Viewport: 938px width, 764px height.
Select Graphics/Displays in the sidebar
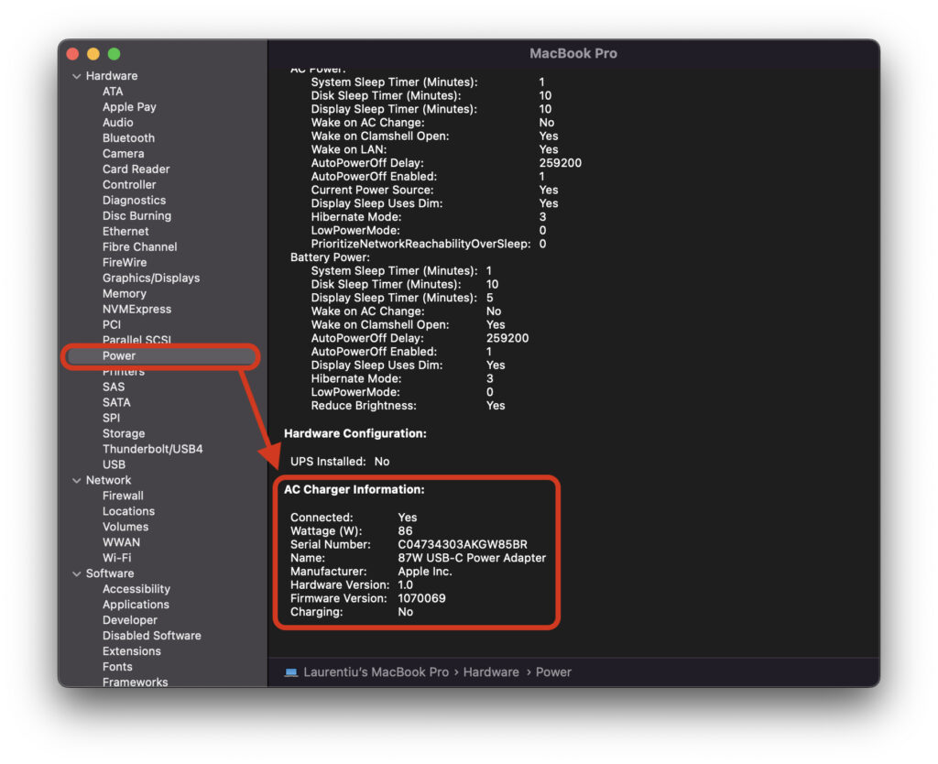(150, 278)
